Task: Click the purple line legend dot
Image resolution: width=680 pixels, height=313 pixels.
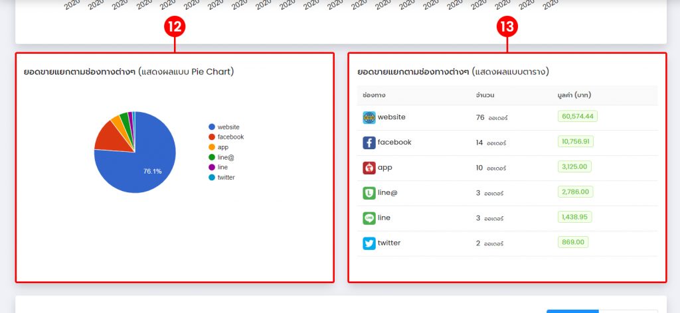Action: point(212,167)
